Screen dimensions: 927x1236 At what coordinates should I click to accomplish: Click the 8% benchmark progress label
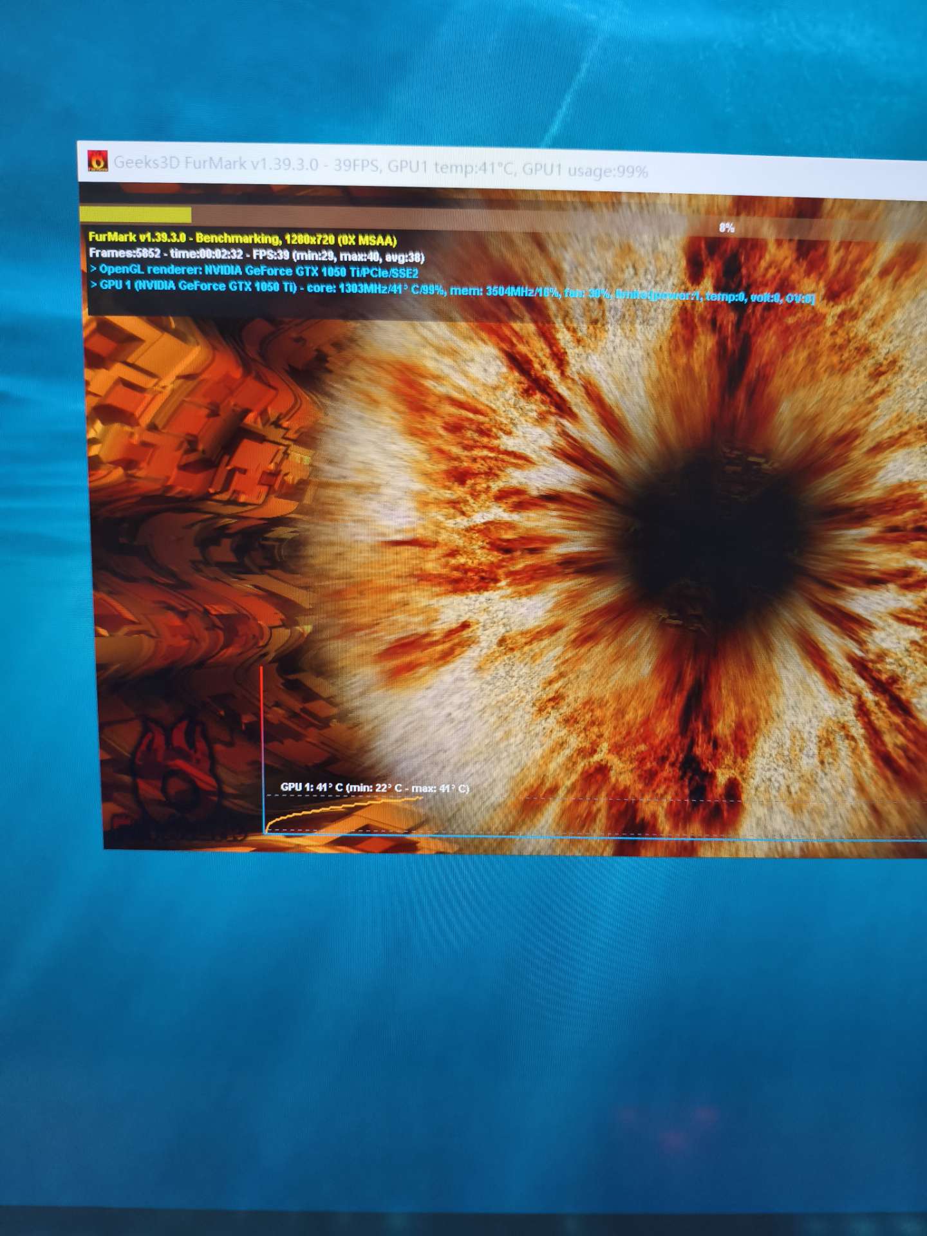(x=726, y=227)
